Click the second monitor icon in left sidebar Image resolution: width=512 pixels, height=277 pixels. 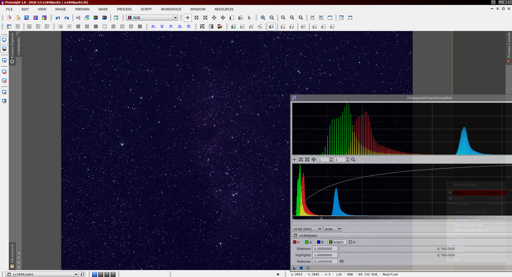tap(4, 49)
